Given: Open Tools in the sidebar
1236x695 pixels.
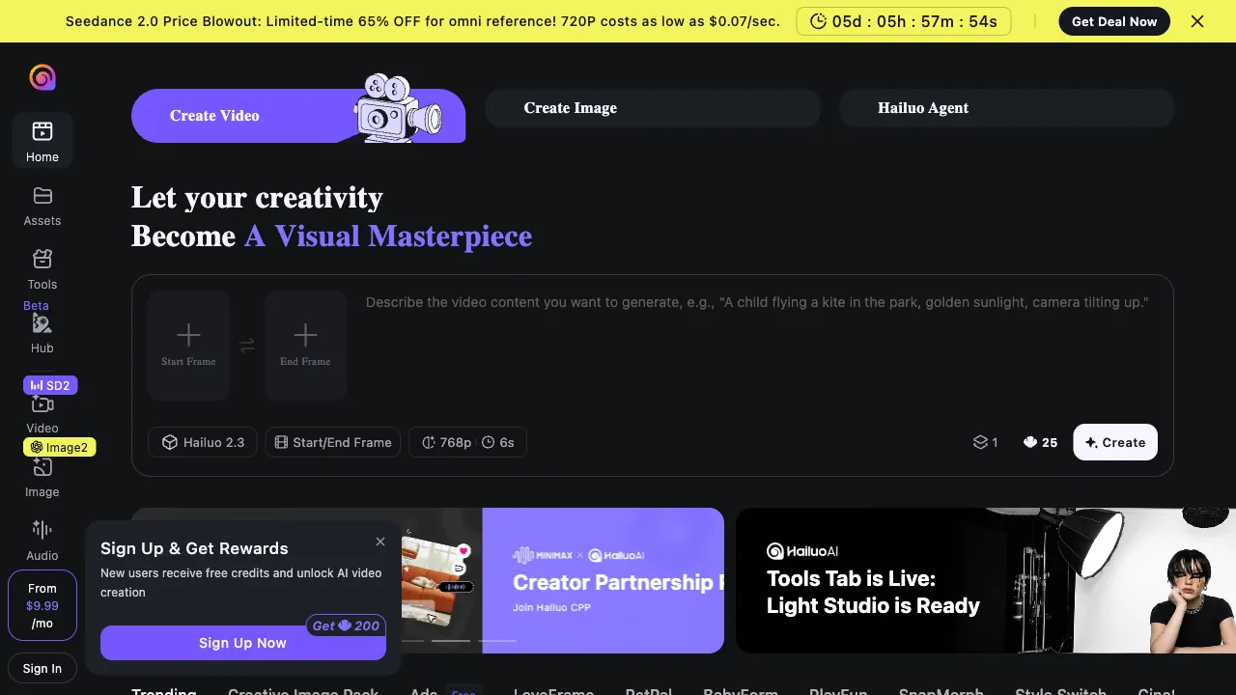Looking at the screenshot, I should (x=42, y=269).
